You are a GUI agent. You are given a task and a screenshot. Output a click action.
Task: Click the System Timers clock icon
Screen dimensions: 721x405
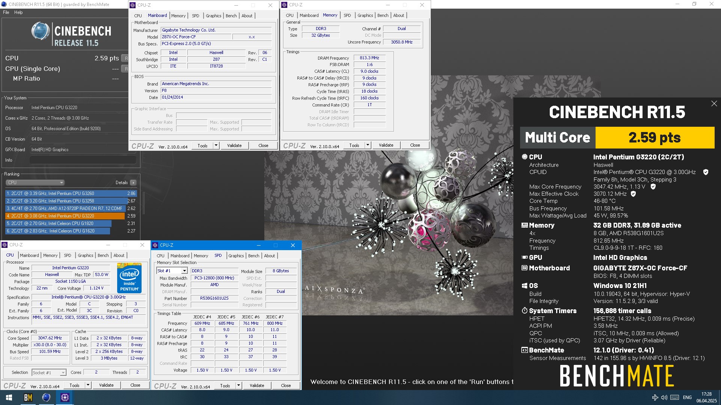click(x=525, y=311)
